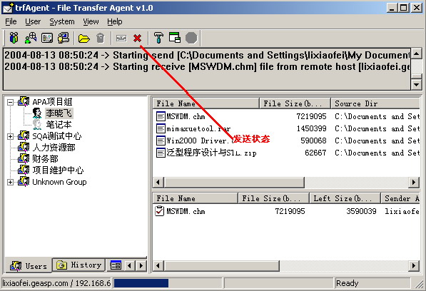Click the grayed send message toolbar icon
Viewport: 426px width, 291px height.
[121, 39]
